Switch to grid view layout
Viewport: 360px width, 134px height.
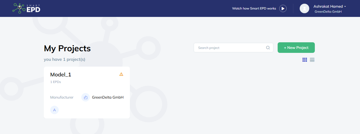pos(305,60)
